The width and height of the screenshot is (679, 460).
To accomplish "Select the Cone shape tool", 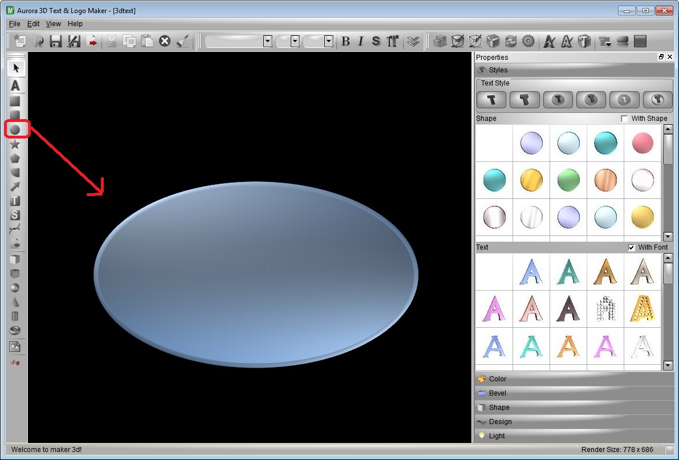I will [x=16, y=302].
